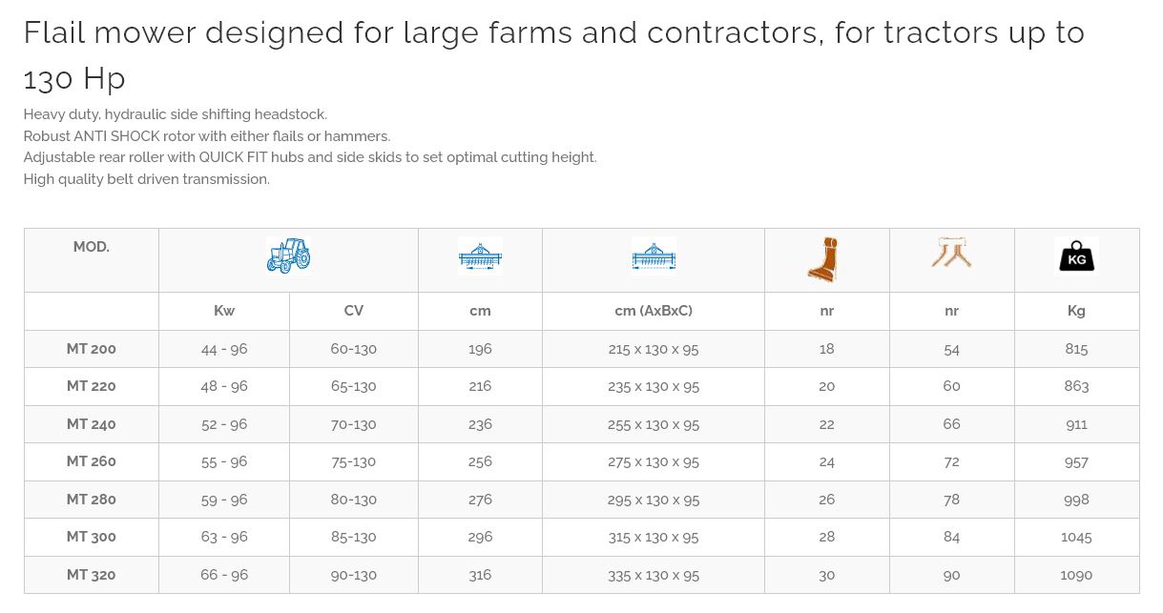Select the 1090 weight value

(1076, 575)
